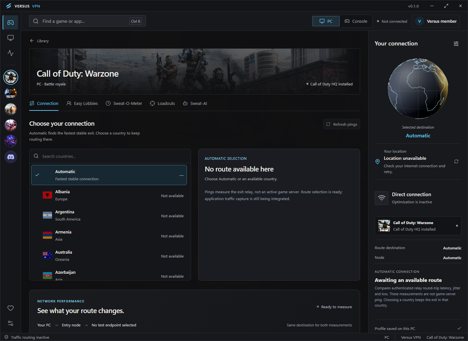Open the games library sidebar icon
The height and width of the screenshot is (341, 468).
pos(10,22)
